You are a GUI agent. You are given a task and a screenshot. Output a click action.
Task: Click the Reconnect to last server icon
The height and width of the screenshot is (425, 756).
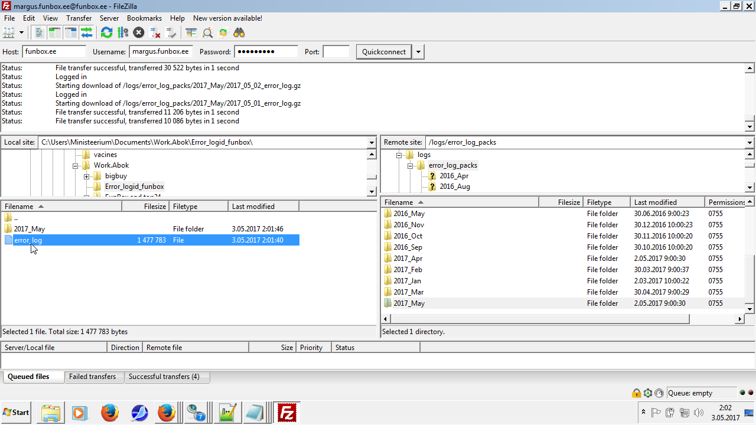click(x=171, y=32)
